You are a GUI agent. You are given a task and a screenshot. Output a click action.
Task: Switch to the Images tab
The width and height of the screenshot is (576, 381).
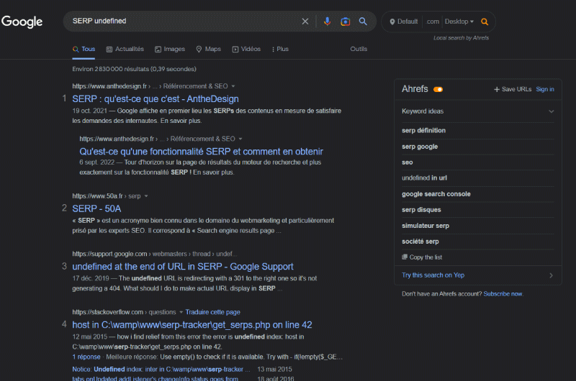point(170,49)
